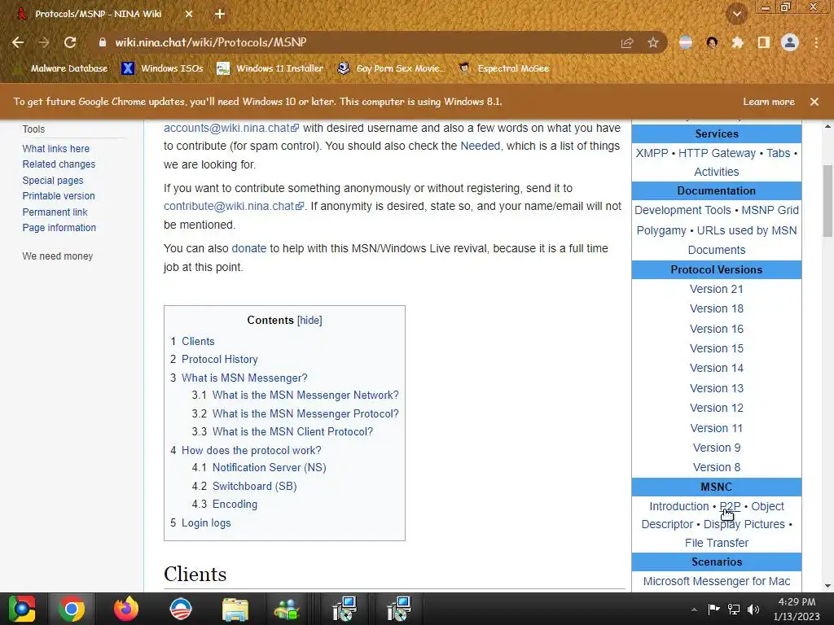Launch Firefox from the taskbar
Image resolution: width=834 pixels, height=625 pixels.
pyautogui.click(x=126, y=609)
